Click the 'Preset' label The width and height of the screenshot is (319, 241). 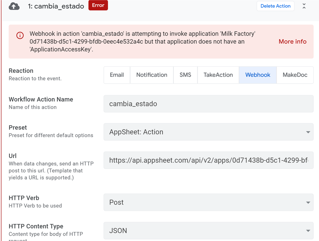tap(18, 128)
